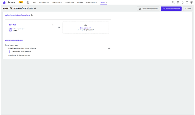Collapse the Outgoing configuration section
This screenshot has height=115, width=195.
tap(109, 48)
